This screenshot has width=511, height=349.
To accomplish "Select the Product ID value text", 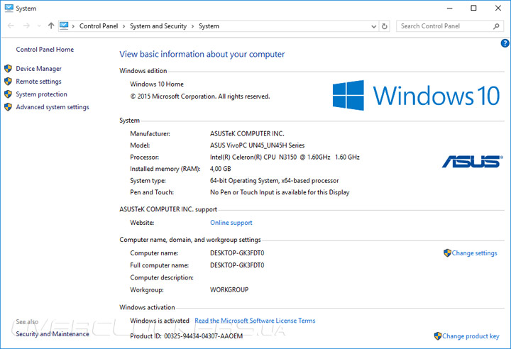I will [x=203, y=336].
